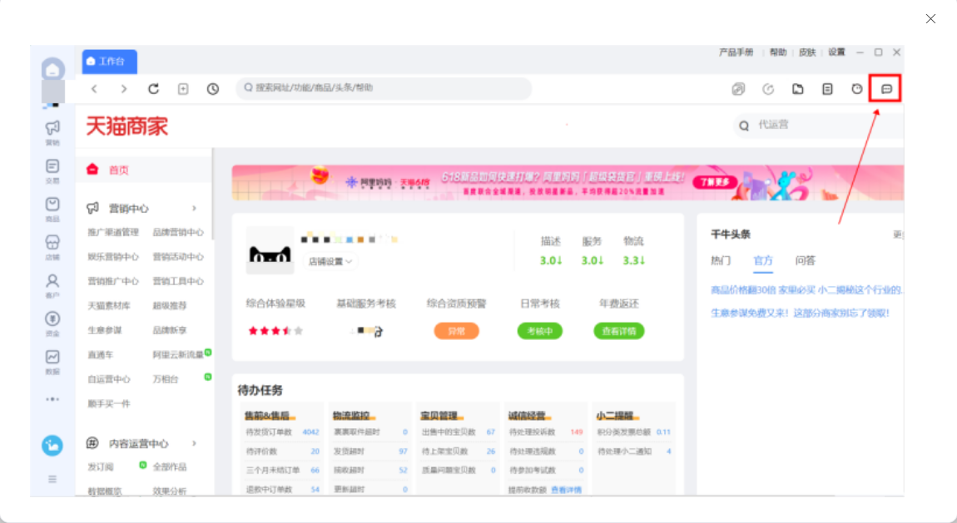
Task: Open 全部作品 link
Action: [170, 467]
